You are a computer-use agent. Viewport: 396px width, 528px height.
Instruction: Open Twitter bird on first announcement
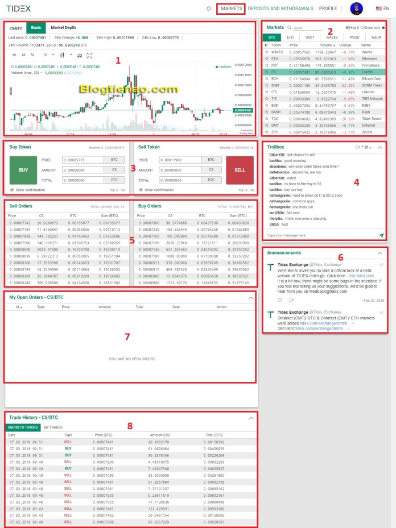[x=381, y=265]
